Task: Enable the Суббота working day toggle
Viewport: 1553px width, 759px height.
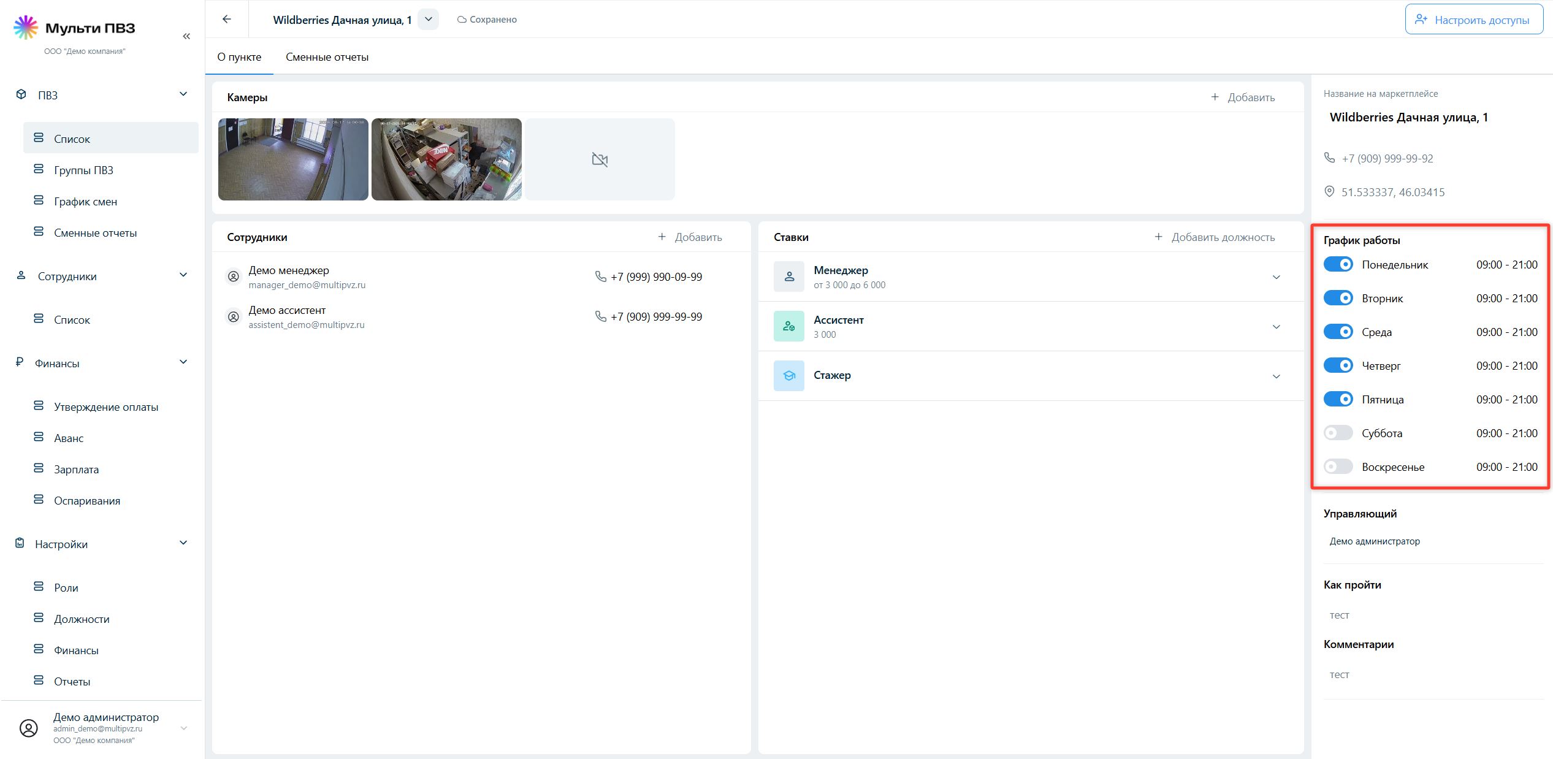Action: coord(1338,433)
